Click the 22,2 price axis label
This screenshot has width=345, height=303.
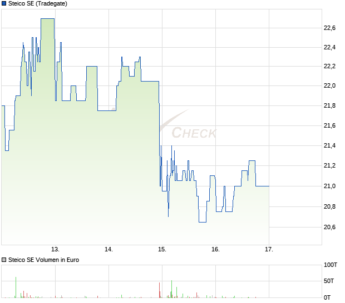(329, 66)
